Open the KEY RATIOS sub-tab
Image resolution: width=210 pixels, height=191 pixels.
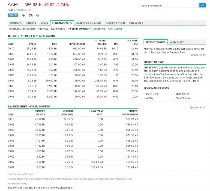pos(58,29)
